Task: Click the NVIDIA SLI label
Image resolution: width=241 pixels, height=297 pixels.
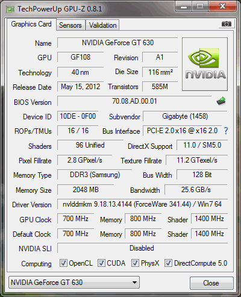Action: click(35, 249)
